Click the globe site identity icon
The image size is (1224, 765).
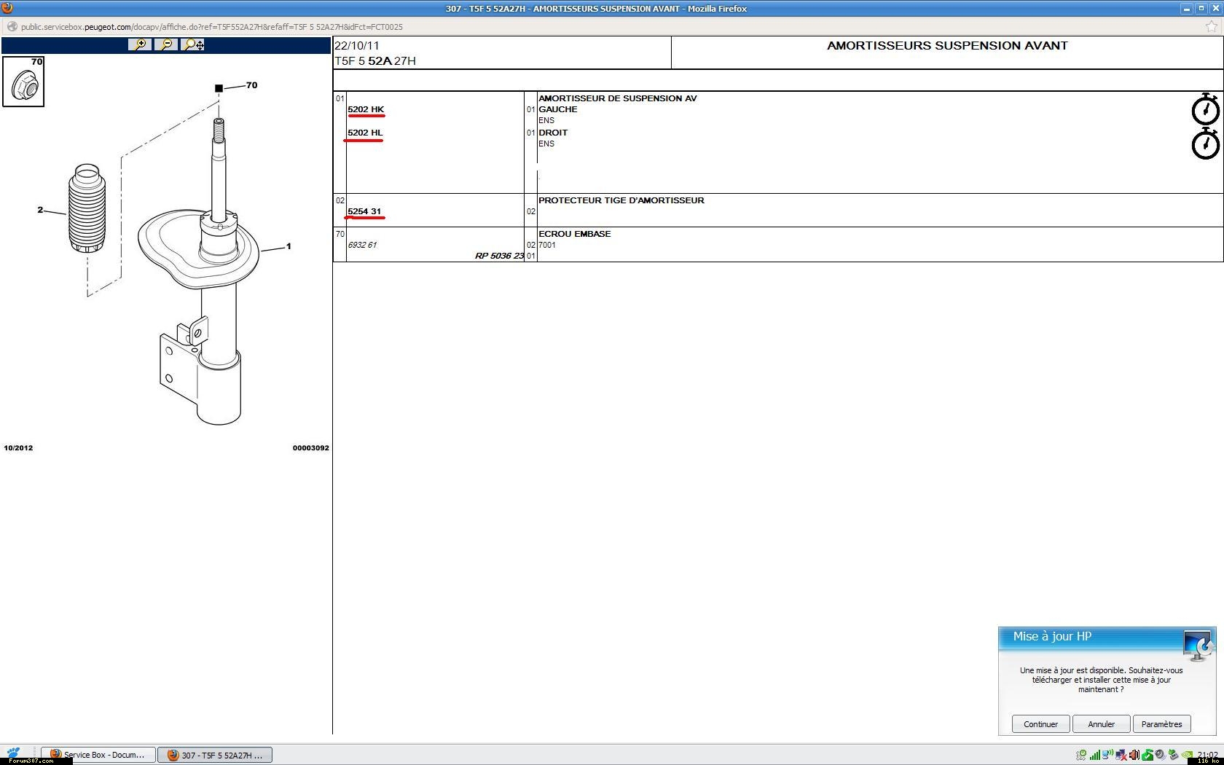tap(12, 27)
